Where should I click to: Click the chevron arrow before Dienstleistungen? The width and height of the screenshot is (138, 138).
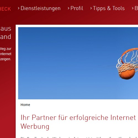click(18, 8)
